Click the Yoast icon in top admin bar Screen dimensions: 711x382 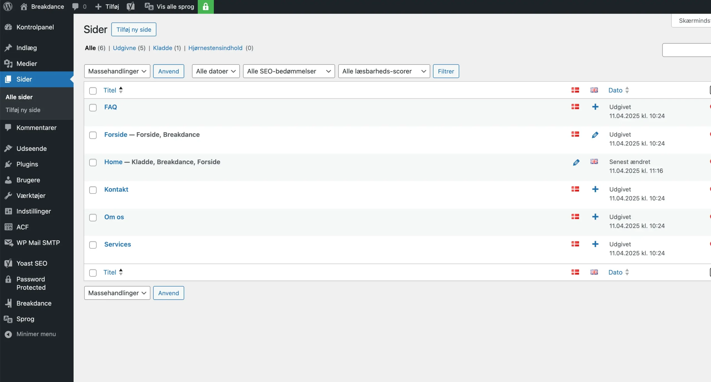pos(131,7)
